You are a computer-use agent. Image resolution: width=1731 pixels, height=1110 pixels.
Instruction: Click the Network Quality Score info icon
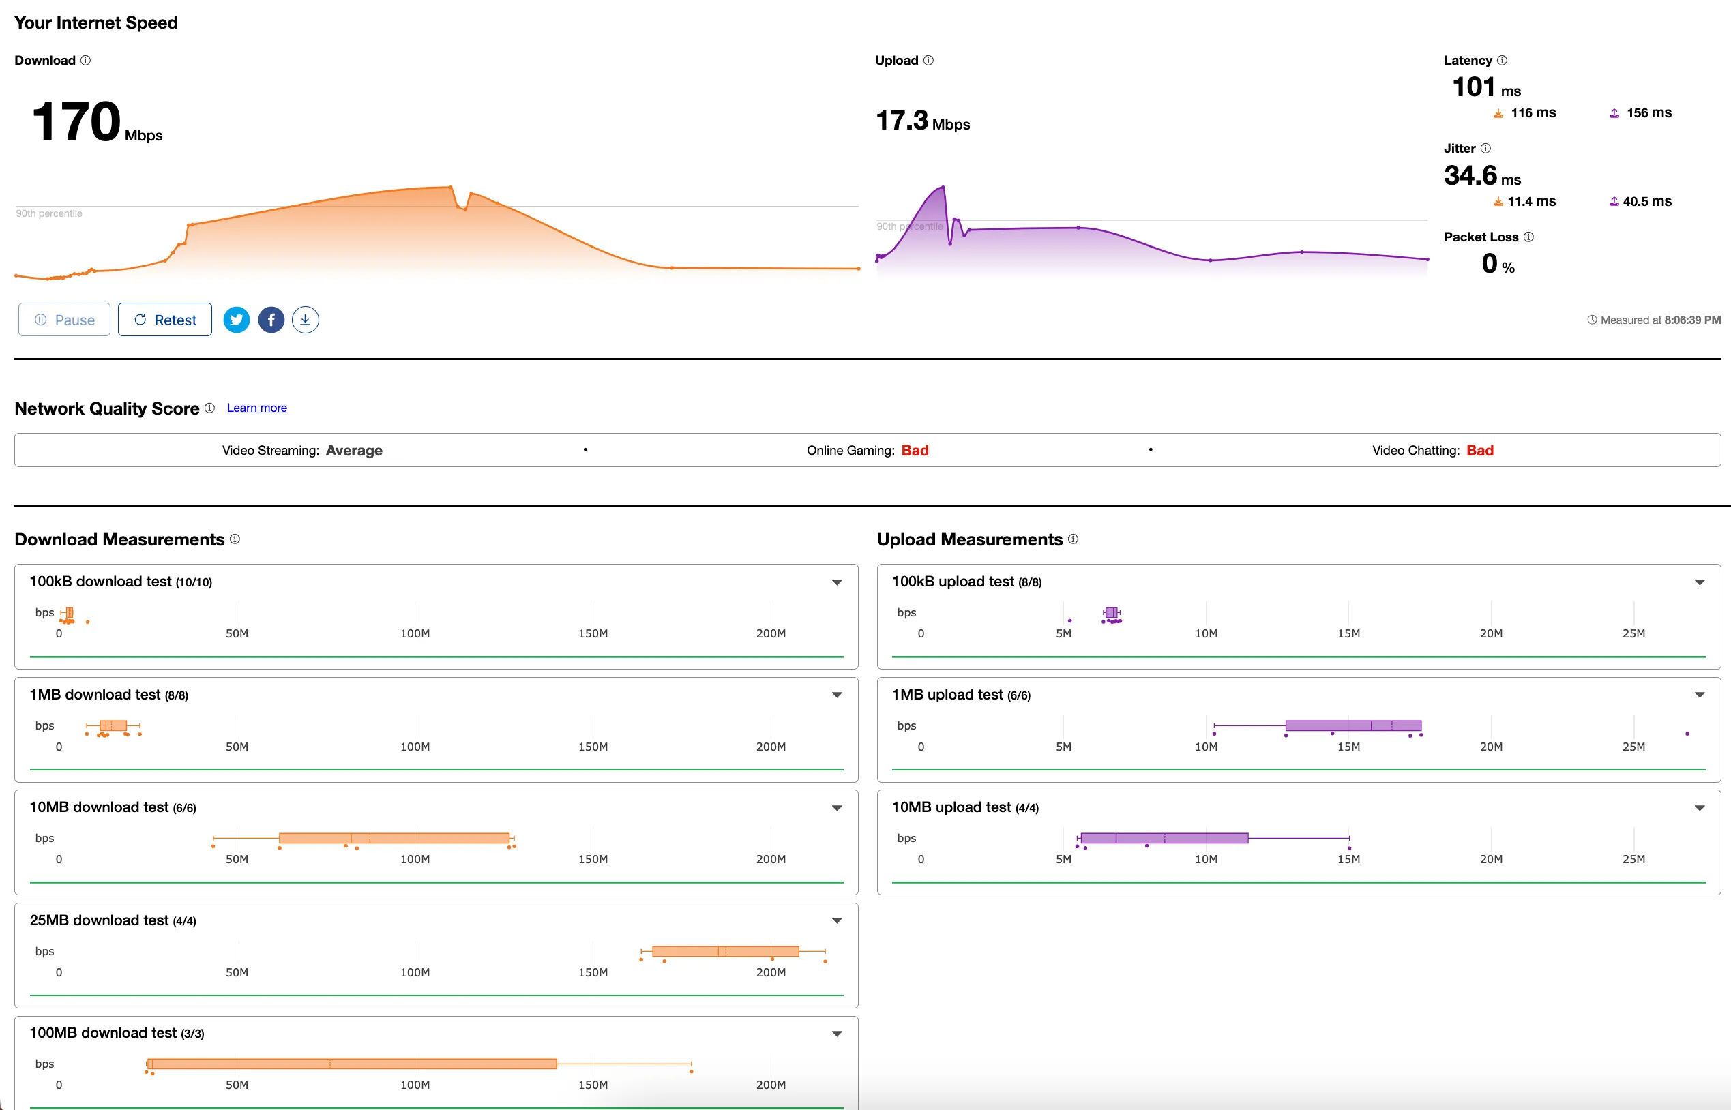click(209, 408)
